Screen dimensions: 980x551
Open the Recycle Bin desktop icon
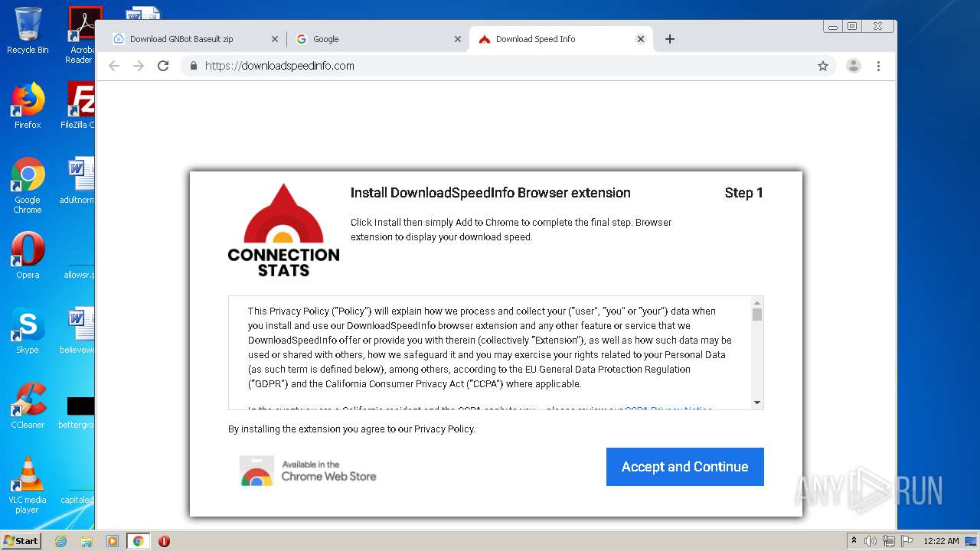click(x=28, y=31)
